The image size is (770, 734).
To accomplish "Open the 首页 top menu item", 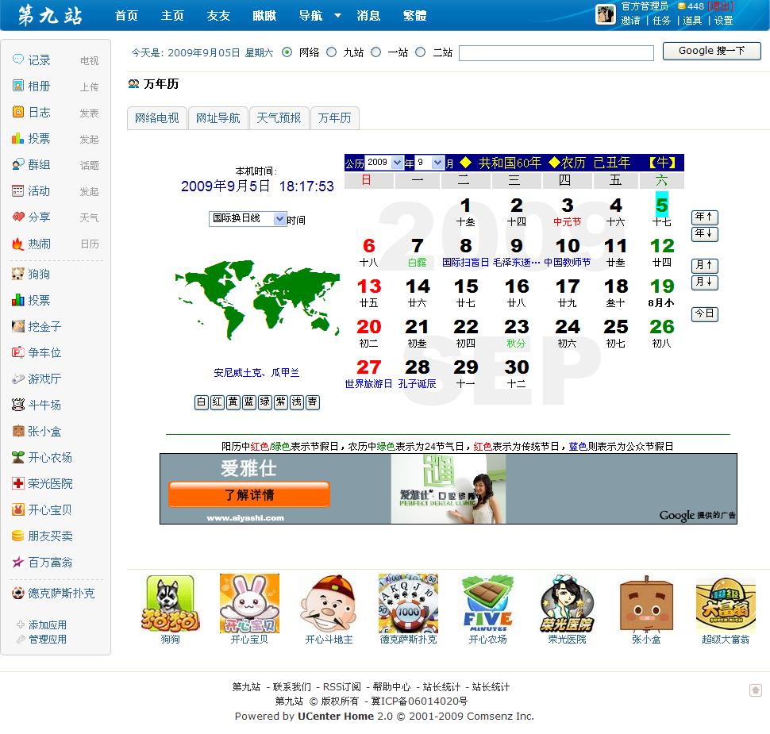I will click(126, 16).
